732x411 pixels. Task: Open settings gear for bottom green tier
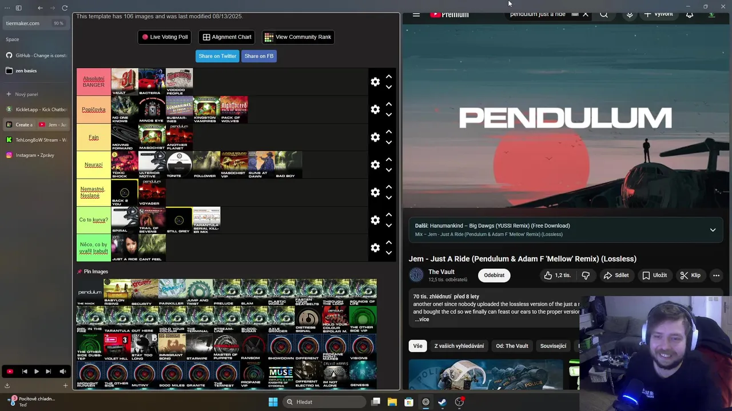(375, 248)
